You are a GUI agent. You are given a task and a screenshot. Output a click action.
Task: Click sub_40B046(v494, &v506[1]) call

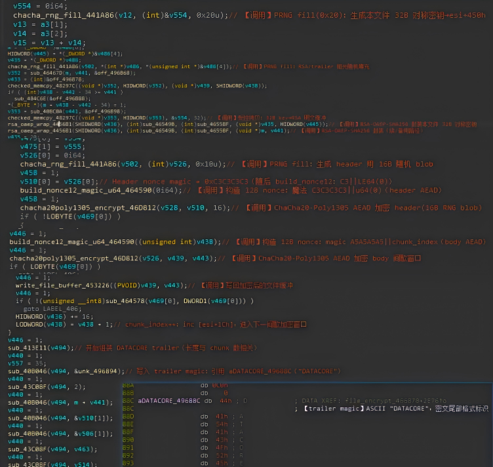pyautogui.click(x=60, y=434)
